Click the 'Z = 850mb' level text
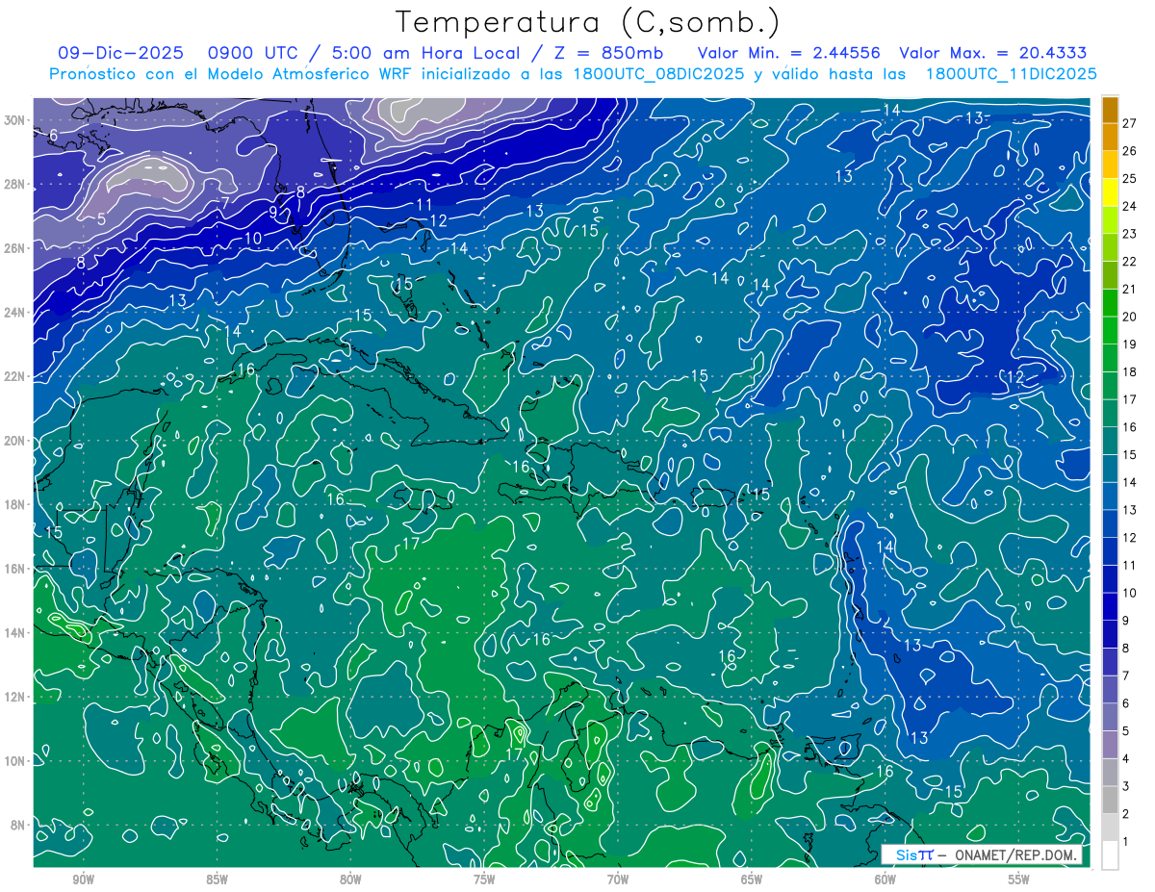Screen dimensions: 1155x892 [608, 53]
